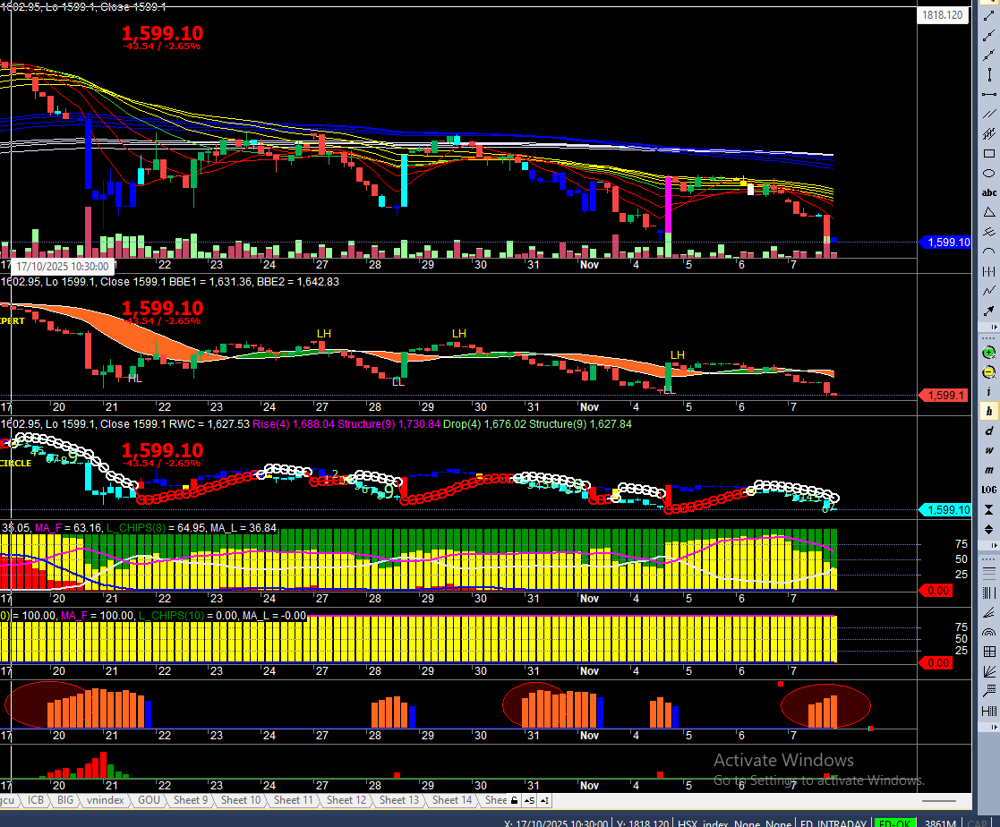Open the vnindex sheet tab

tap(106, 800)
